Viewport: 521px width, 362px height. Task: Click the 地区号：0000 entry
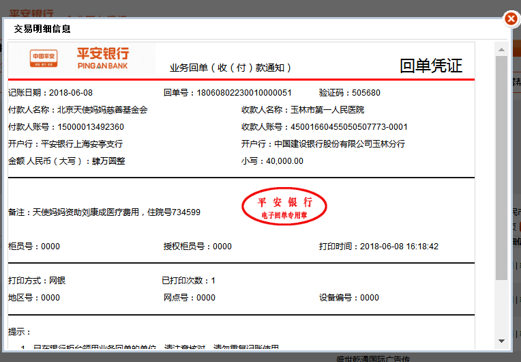pos(34,298)
